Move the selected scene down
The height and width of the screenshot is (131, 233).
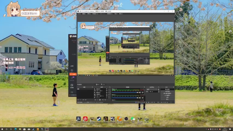pos(86,100)
